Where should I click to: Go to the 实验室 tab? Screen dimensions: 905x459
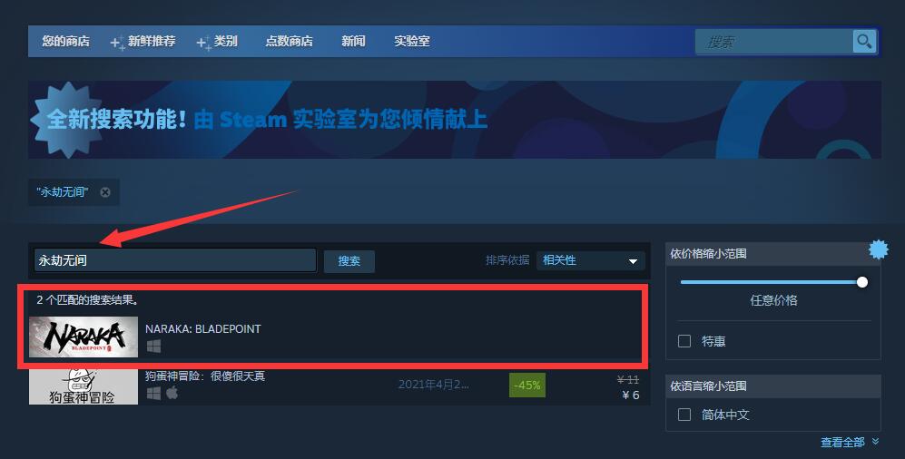[x=412, y=42]
